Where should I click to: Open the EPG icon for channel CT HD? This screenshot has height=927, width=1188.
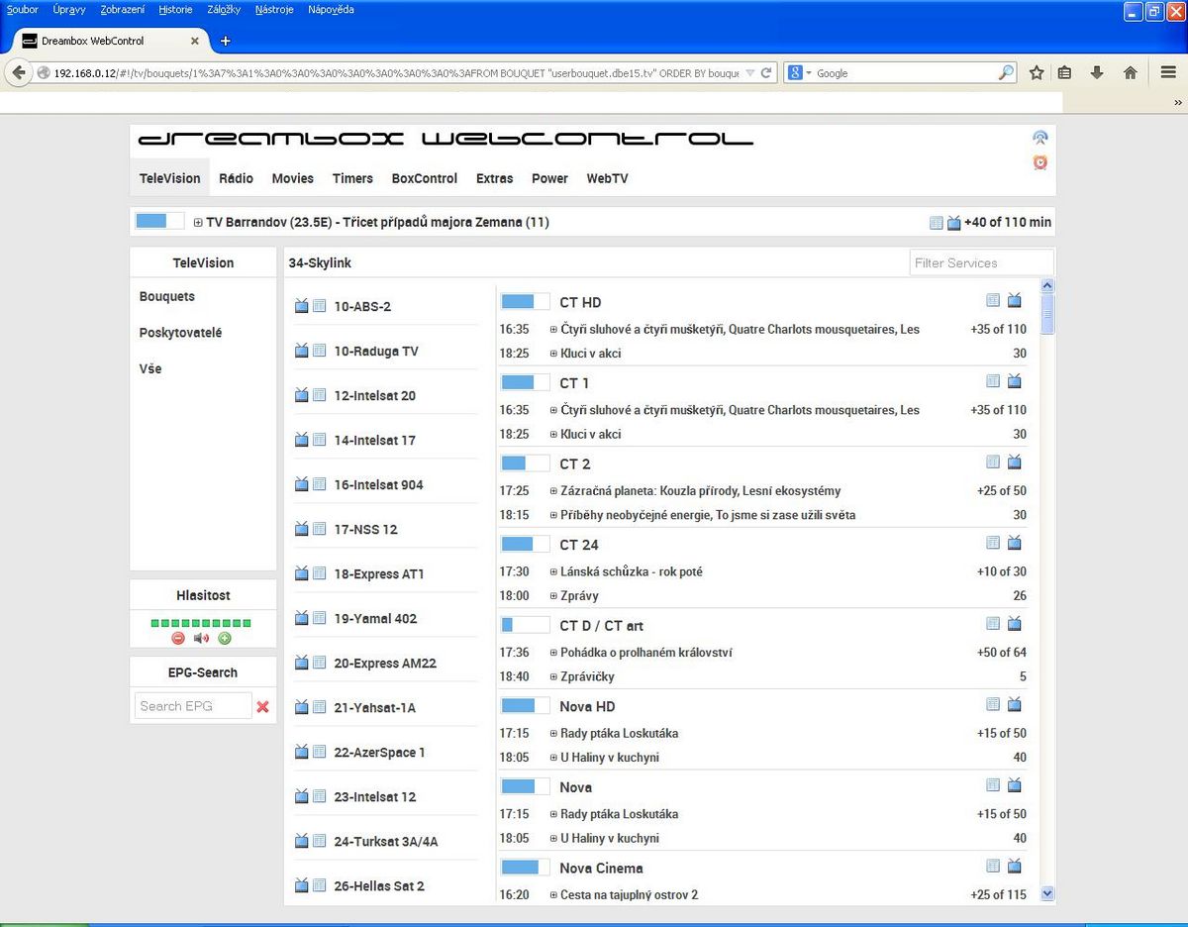[993, 300]
